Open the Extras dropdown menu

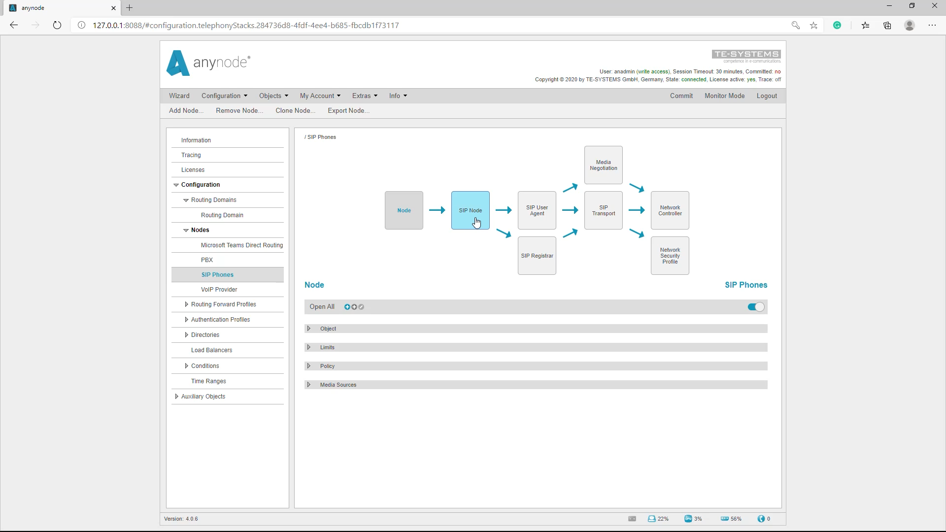[x=365, y=96]
